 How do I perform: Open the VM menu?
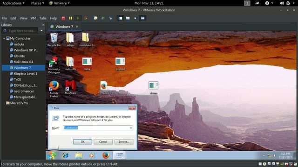[x=33, y=18]
